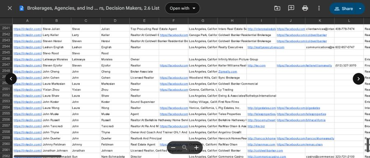The width and height of the screenshot is (370, 158).
Task: Open the three-dot more actions menu
Action: click(319, 8)
